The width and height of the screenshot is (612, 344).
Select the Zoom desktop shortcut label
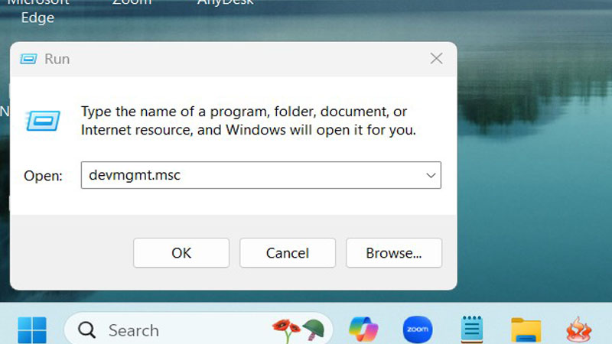(131, 3)
